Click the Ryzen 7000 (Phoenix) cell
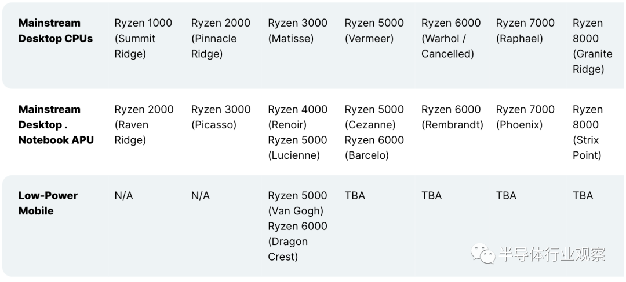The image size is (626, 282). click(525, 117)
